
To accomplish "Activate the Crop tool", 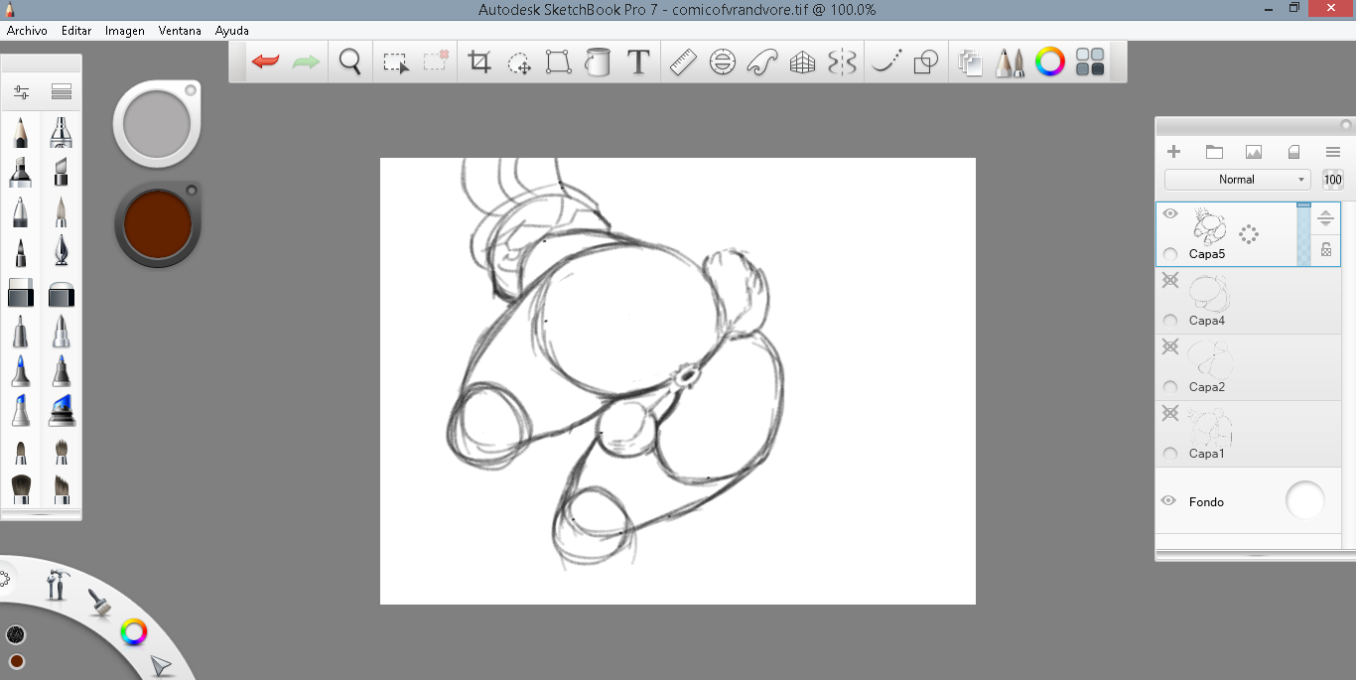I will [x=480, y=63].
